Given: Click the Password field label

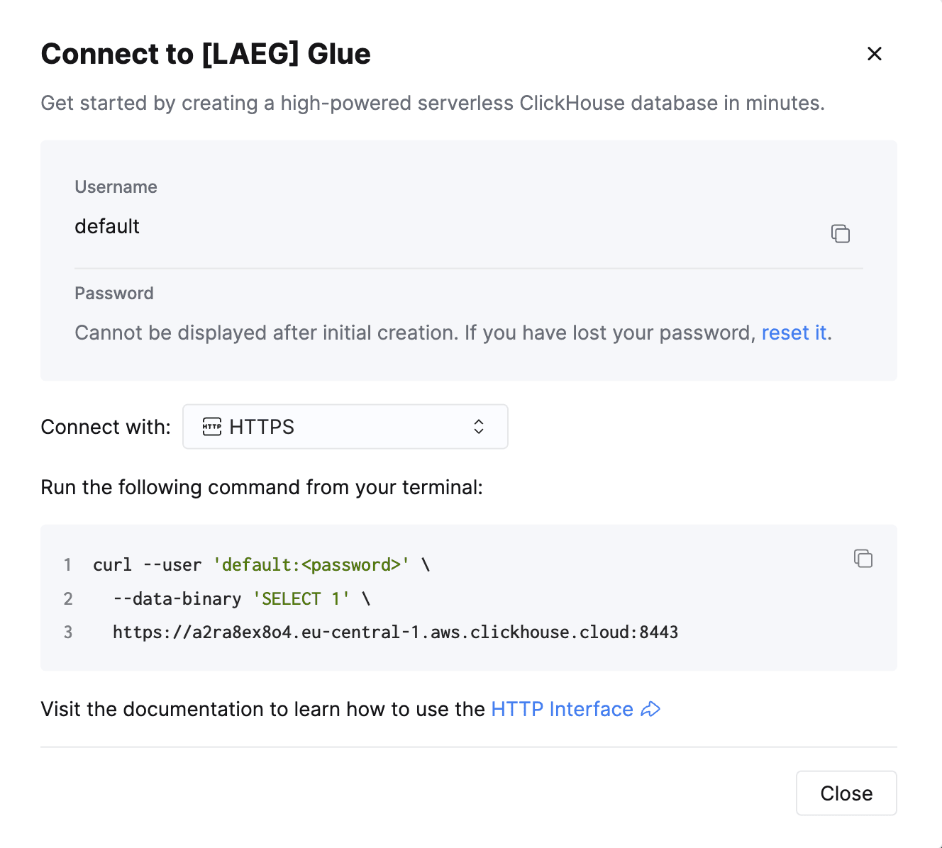Looking at the screenshot, I should (114, 293).
